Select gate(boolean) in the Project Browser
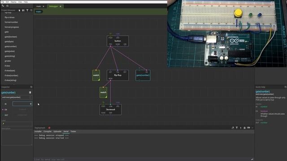The image size is (287, 161). tap(11, 37)
